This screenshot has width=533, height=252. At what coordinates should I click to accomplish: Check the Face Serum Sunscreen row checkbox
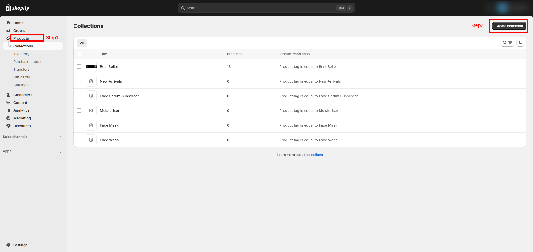(x=79, y=96)
